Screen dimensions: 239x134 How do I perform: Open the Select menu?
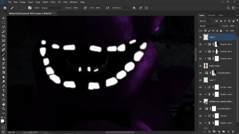45,2
